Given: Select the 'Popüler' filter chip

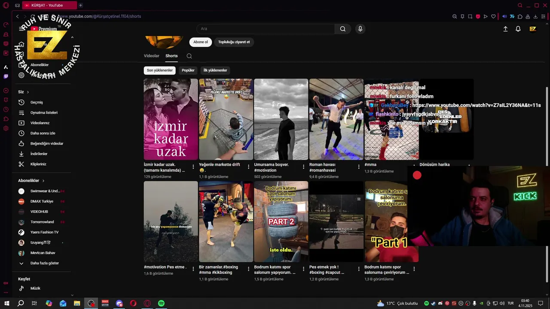Looking at the screenshot, I should point(188,70).
